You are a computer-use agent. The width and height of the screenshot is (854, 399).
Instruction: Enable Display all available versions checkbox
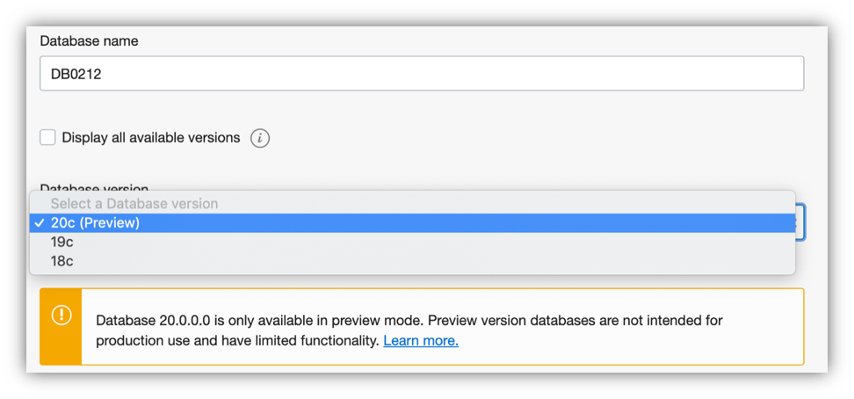[x=48, y=137]
